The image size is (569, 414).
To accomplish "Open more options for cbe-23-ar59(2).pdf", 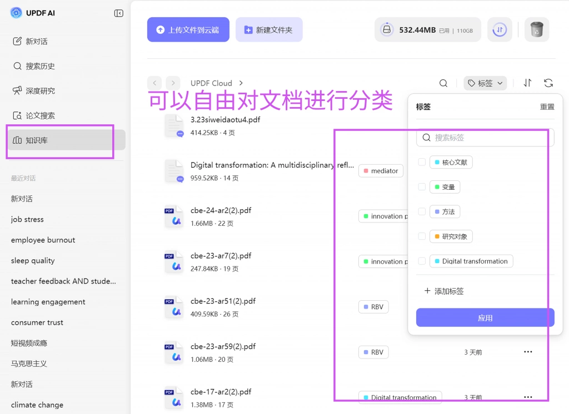I will coord(528,352).
